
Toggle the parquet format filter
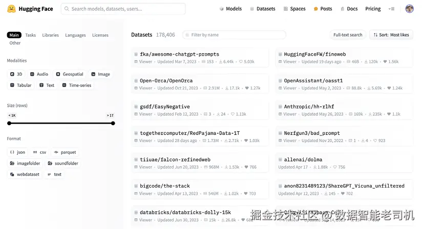65,152
